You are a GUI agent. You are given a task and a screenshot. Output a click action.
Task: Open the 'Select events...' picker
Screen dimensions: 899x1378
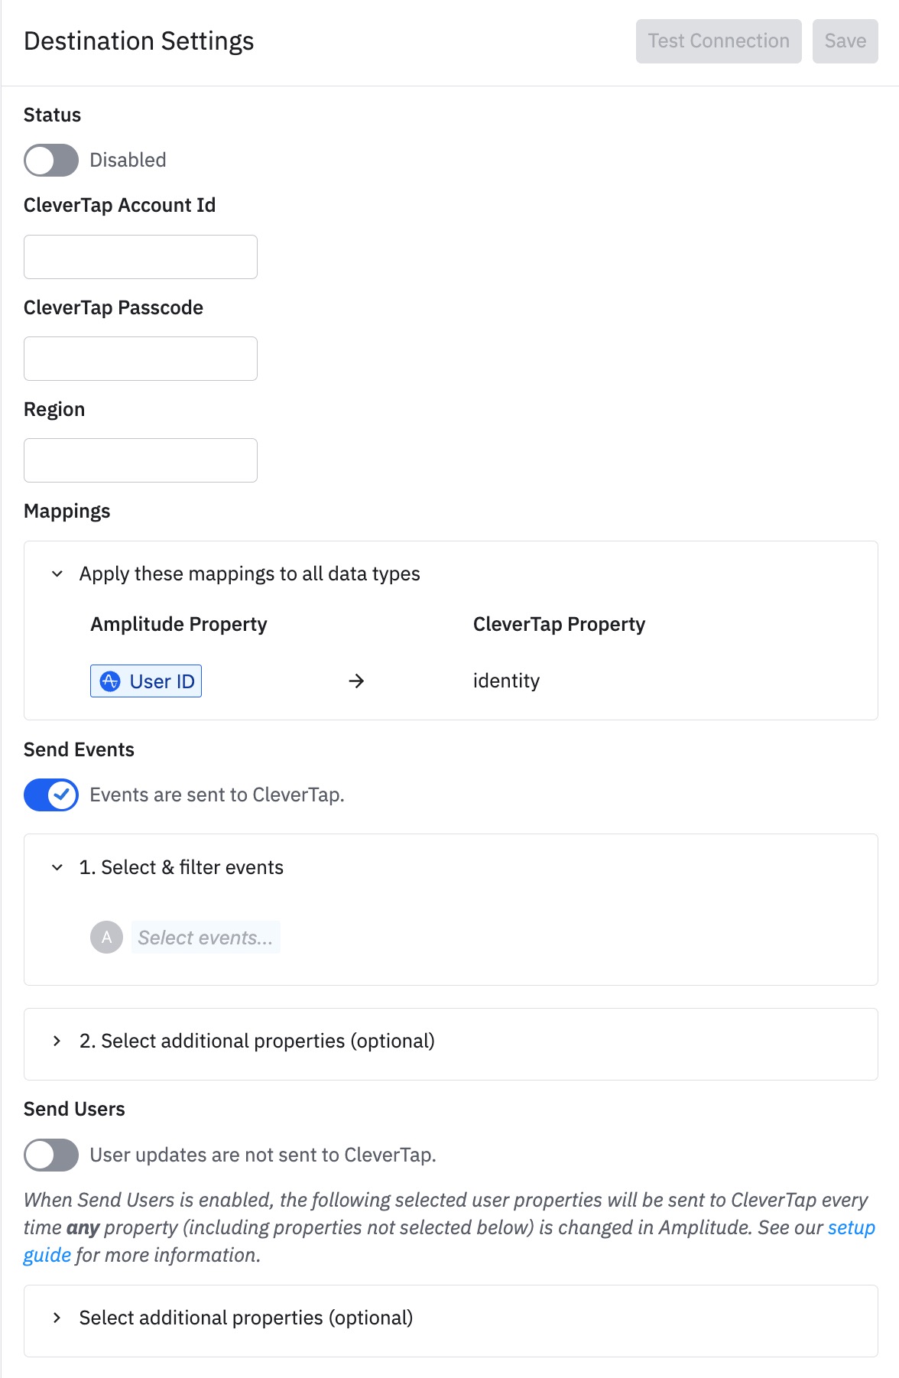206,938
